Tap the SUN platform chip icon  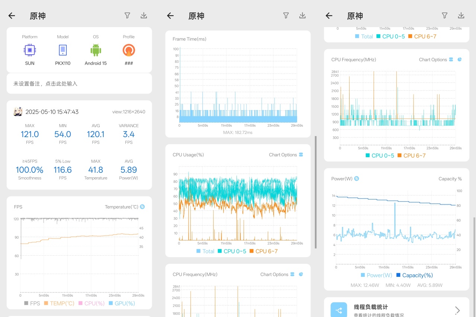point(30,50)
